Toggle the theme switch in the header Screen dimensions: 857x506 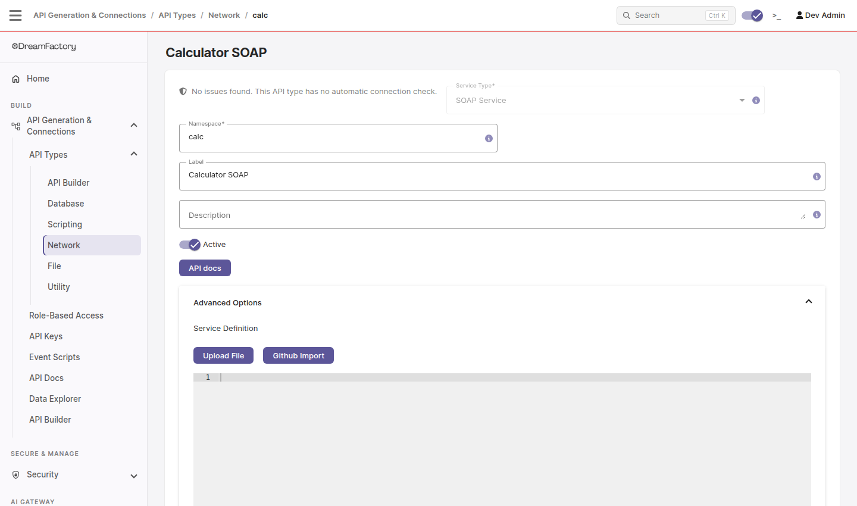[x=752, y=15]
